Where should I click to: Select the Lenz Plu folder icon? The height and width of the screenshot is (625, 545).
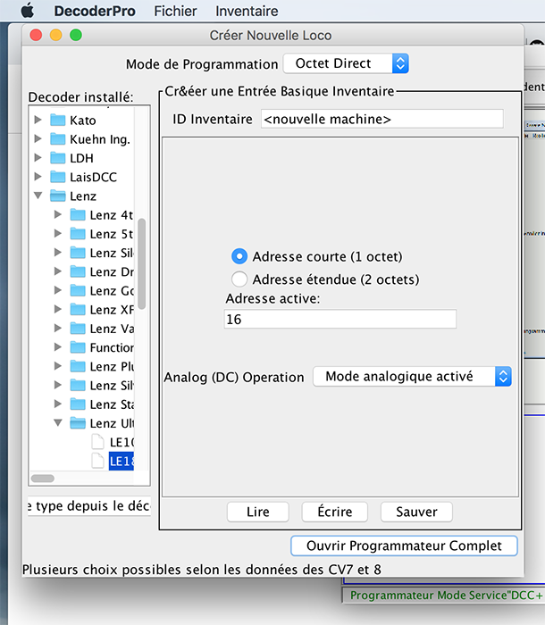coord(78,366)
